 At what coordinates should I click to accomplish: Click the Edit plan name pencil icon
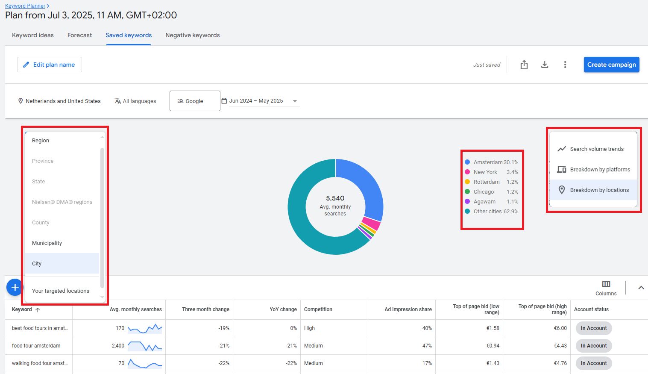26,64
